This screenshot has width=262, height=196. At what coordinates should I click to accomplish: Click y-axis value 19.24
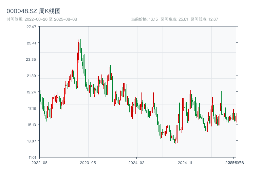[31, 92]
